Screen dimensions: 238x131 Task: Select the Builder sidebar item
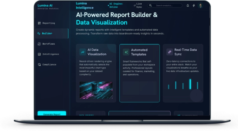pos(52,33)
